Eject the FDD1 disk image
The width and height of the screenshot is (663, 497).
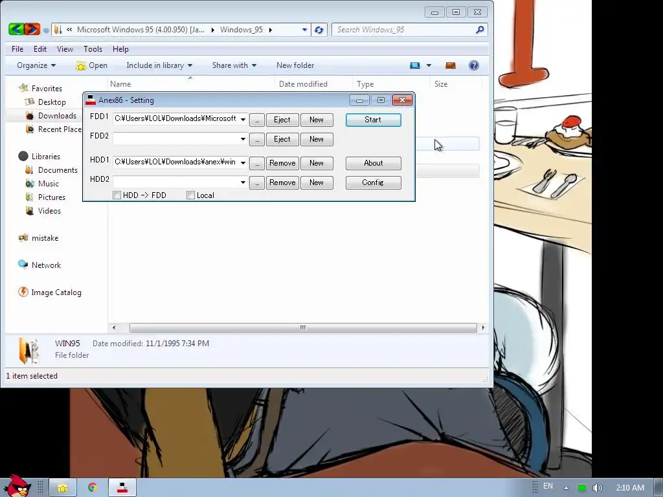click(282, 120)
